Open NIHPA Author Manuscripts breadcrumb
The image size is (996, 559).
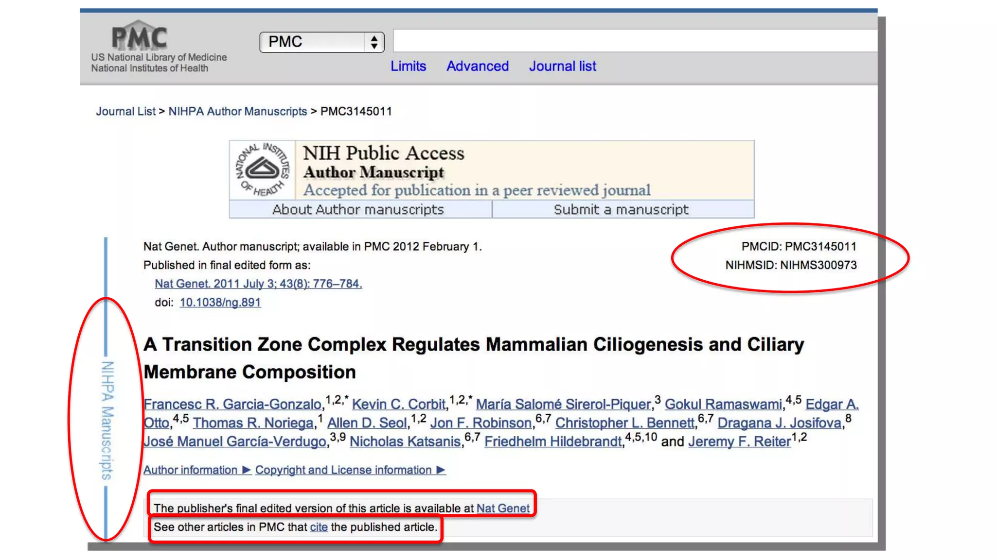(237, 111)
